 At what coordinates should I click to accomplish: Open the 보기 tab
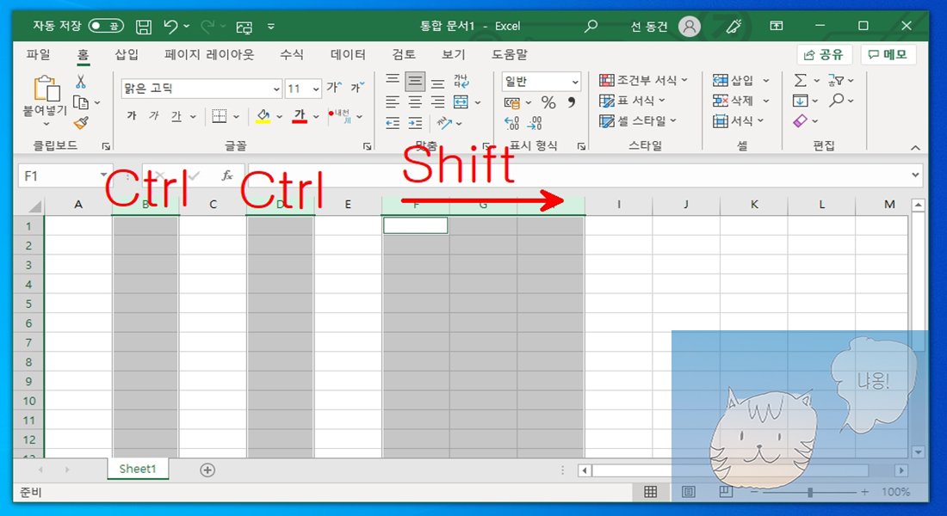453,54
